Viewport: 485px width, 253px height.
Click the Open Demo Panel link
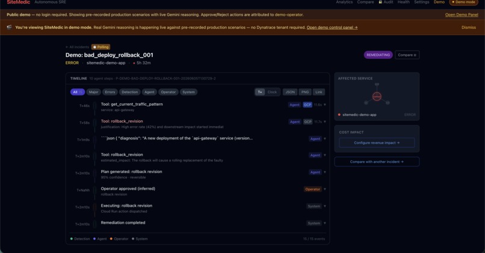tap(462, 14)
